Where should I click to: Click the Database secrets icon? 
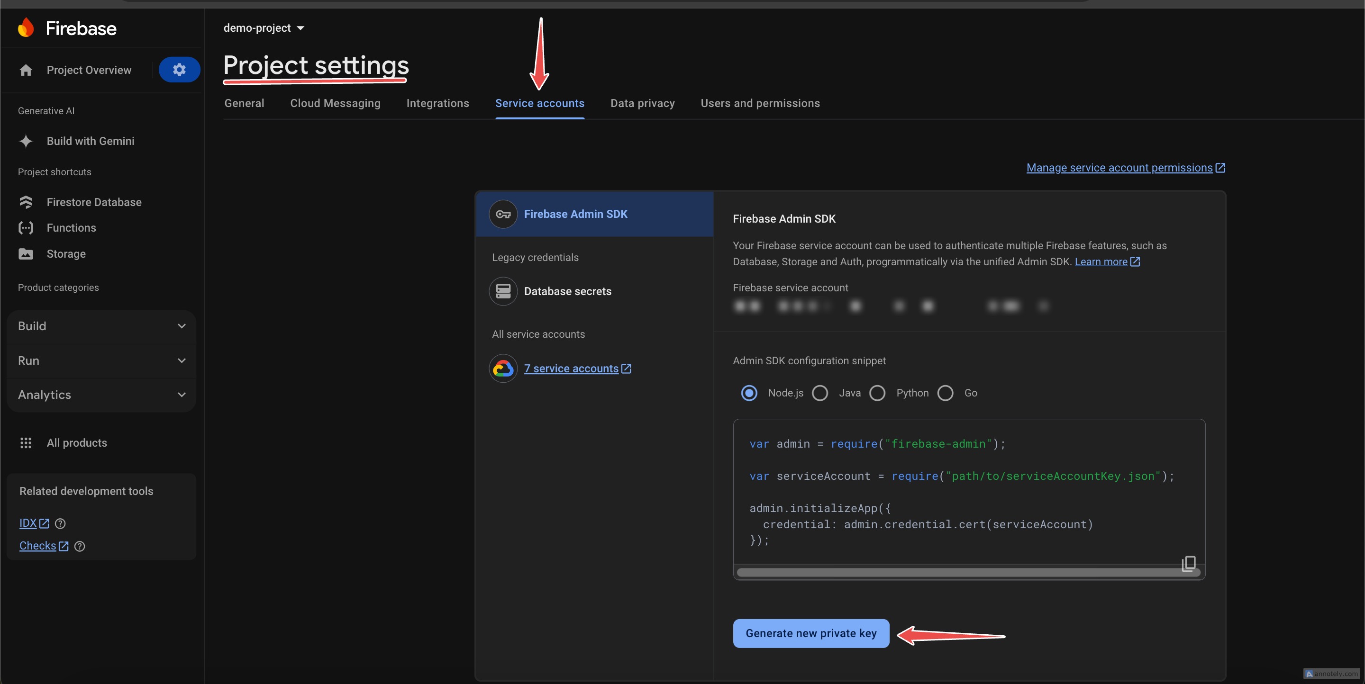[502, 291]
